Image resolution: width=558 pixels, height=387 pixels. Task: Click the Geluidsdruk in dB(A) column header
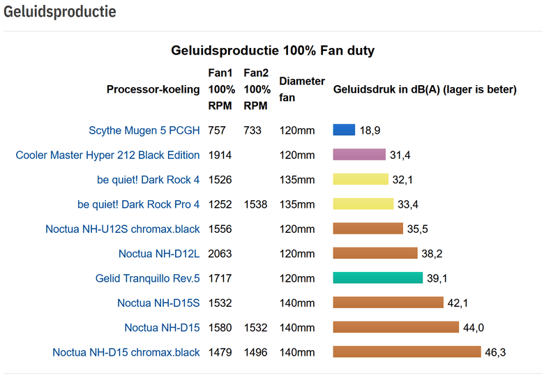[425, 89]
